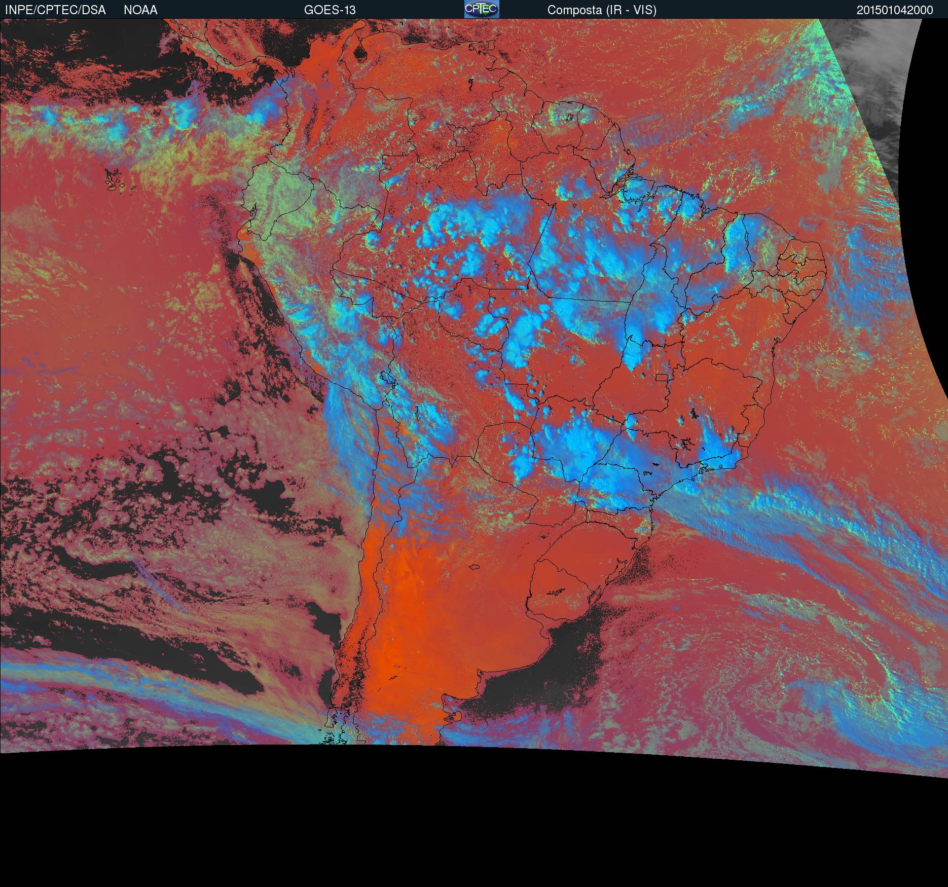
Task: Select the 201501042000 timestamp text
Action: tap(895, 10)
